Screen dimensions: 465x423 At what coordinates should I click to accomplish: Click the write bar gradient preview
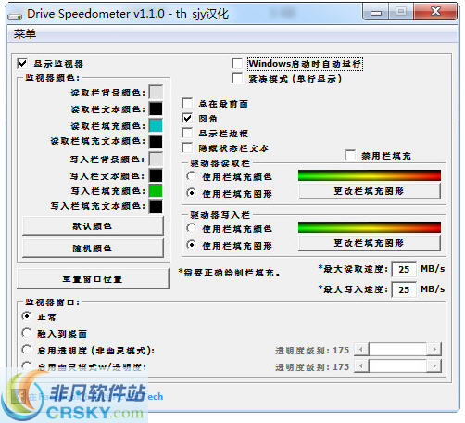370,227
